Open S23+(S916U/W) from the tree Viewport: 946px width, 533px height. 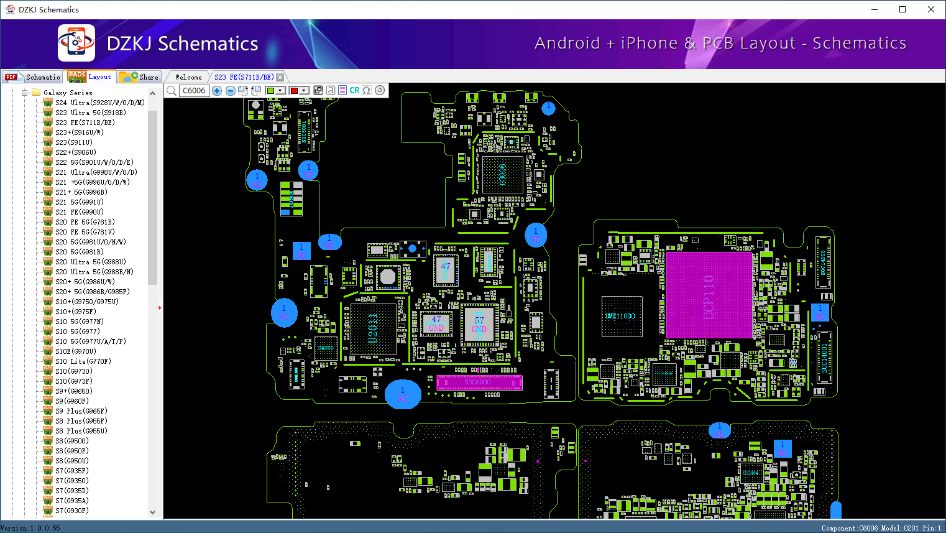pos(79,132)
